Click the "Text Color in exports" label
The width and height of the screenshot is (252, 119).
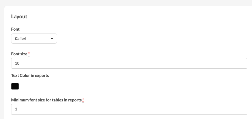(x=30, y=76)
